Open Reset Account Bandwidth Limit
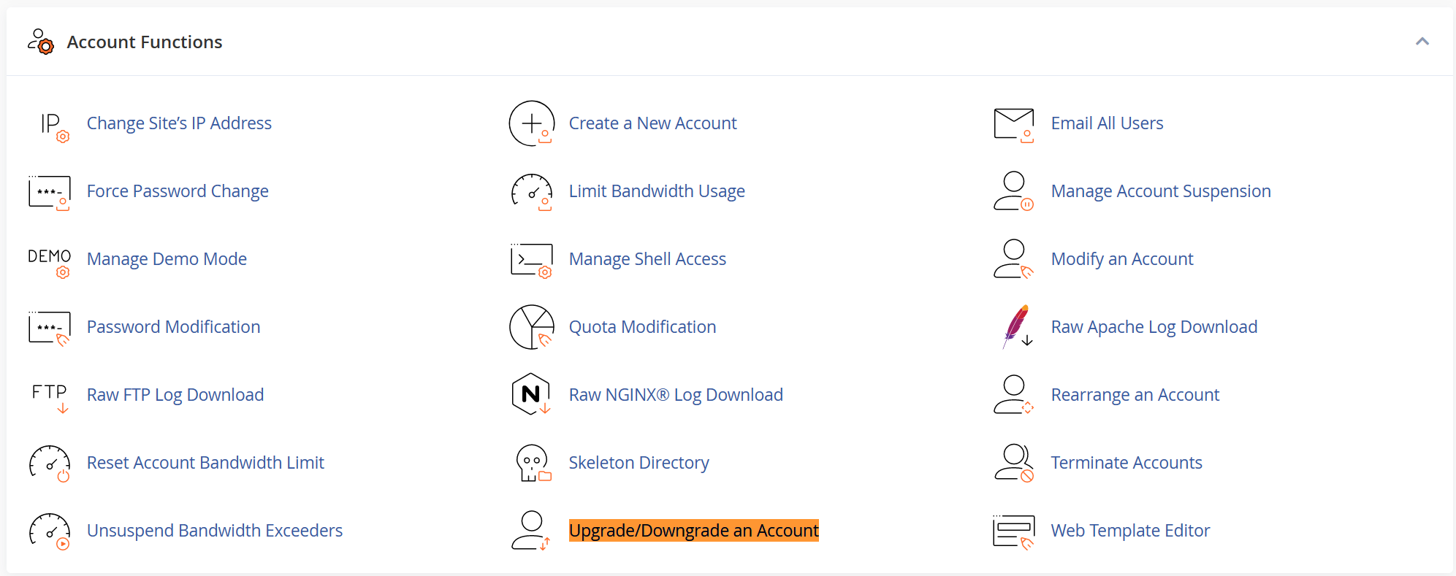This screenshot has width=1456, height=576. tap(205, 463)
